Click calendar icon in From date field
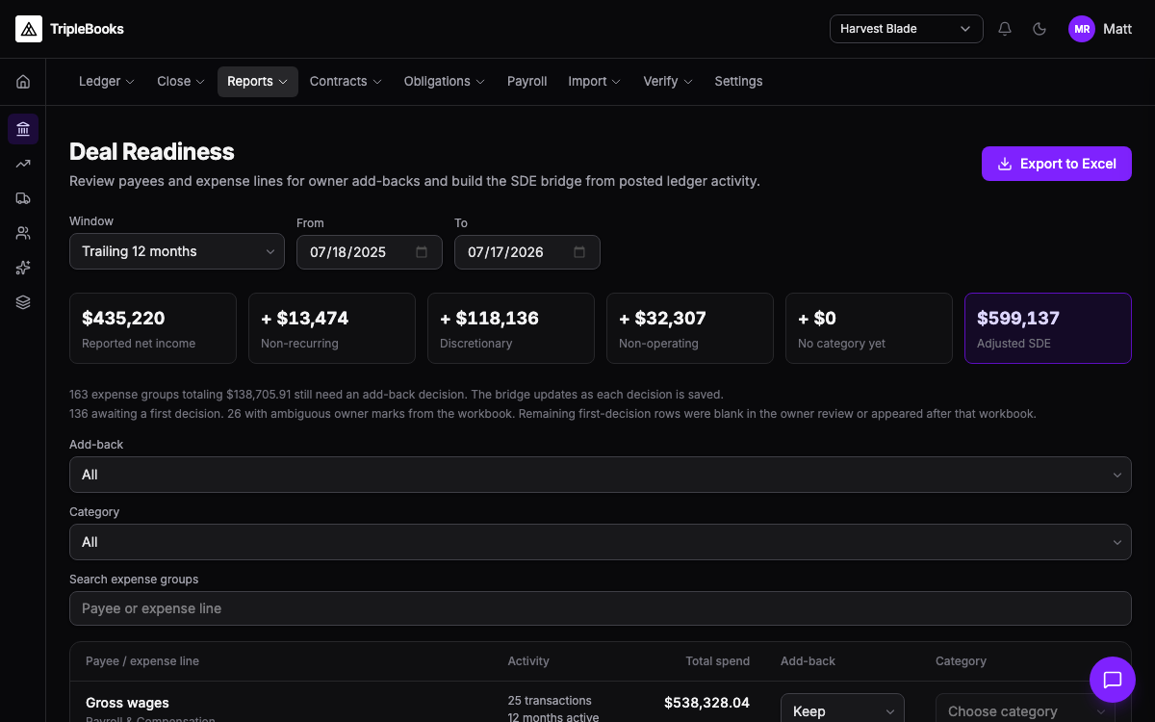Image resolution: width=1155 pixels, height=722 pixels. (422, 252)
